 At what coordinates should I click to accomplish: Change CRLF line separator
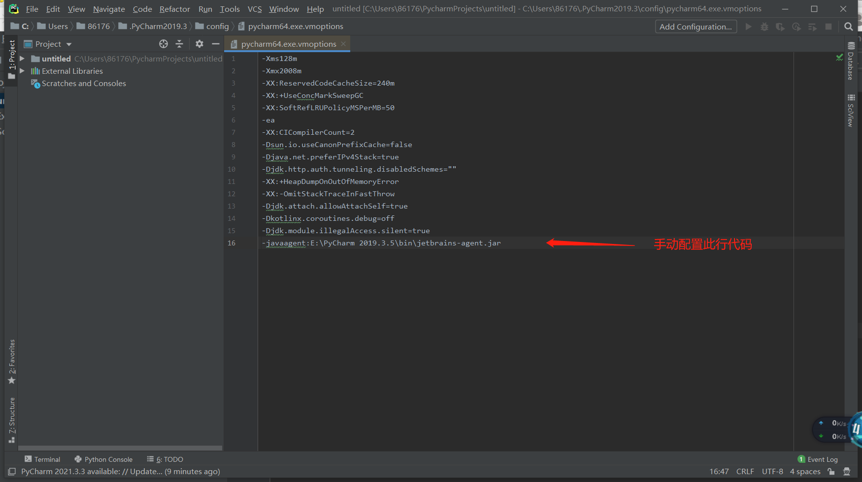(745, 471)
